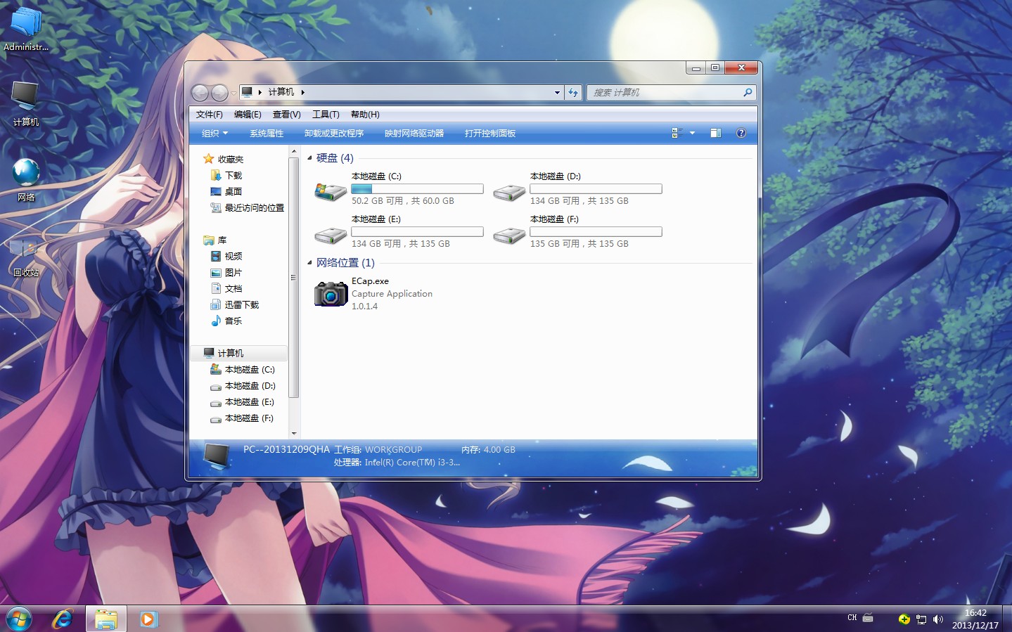Viewport: 1012px width, 632px height.
Task: Click the 计算机 breadcrumb arrow in address bar
Action: coord(303,92)
